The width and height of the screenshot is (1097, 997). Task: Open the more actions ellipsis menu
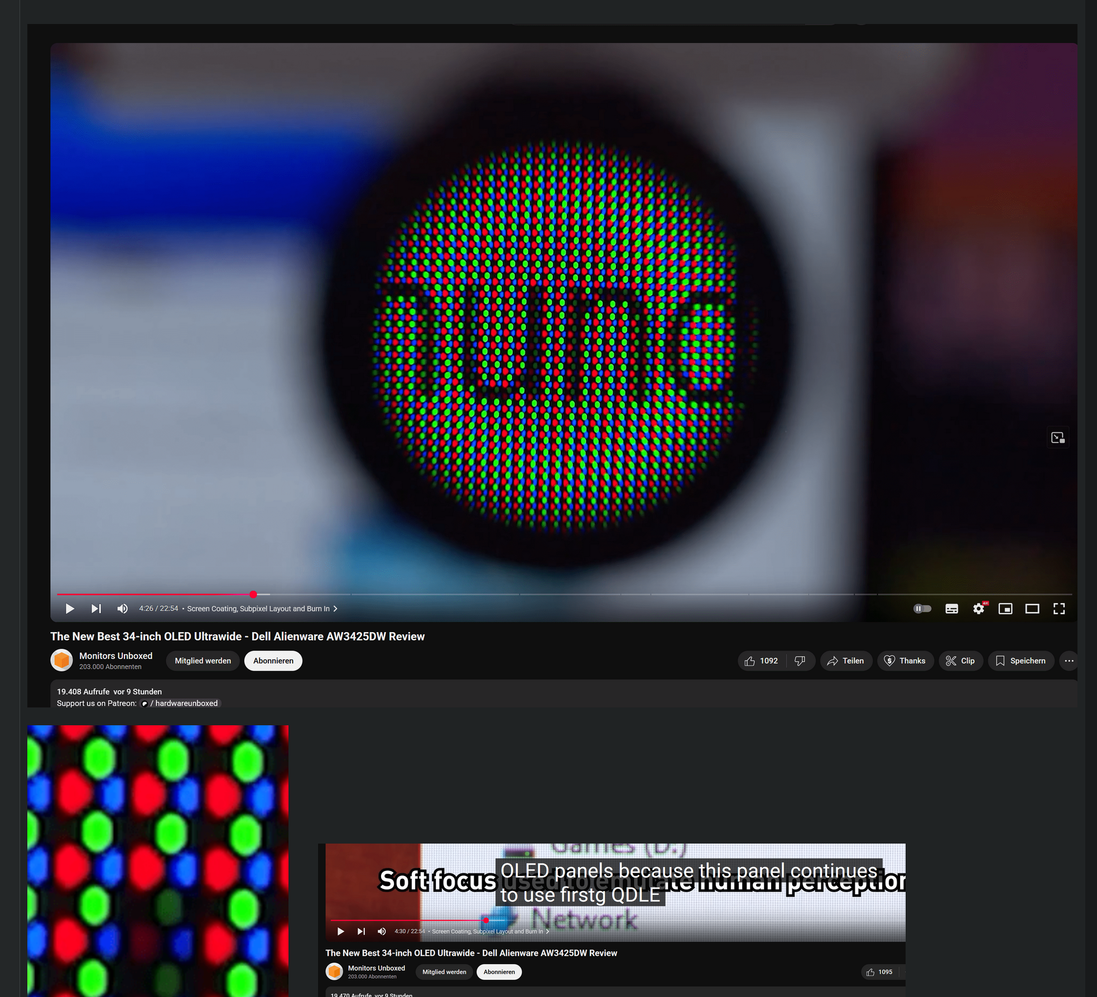coord(1069,661)
